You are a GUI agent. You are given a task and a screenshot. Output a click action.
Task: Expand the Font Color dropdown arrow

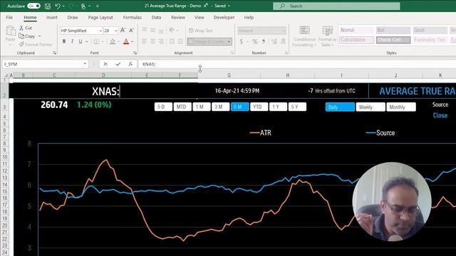[x=133, y=42]
